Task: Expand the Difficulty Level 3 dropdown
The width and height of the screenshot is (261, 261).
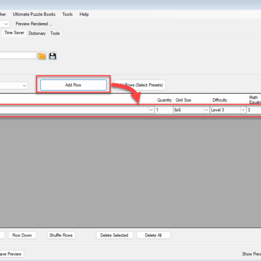Action: pos(242,110)
